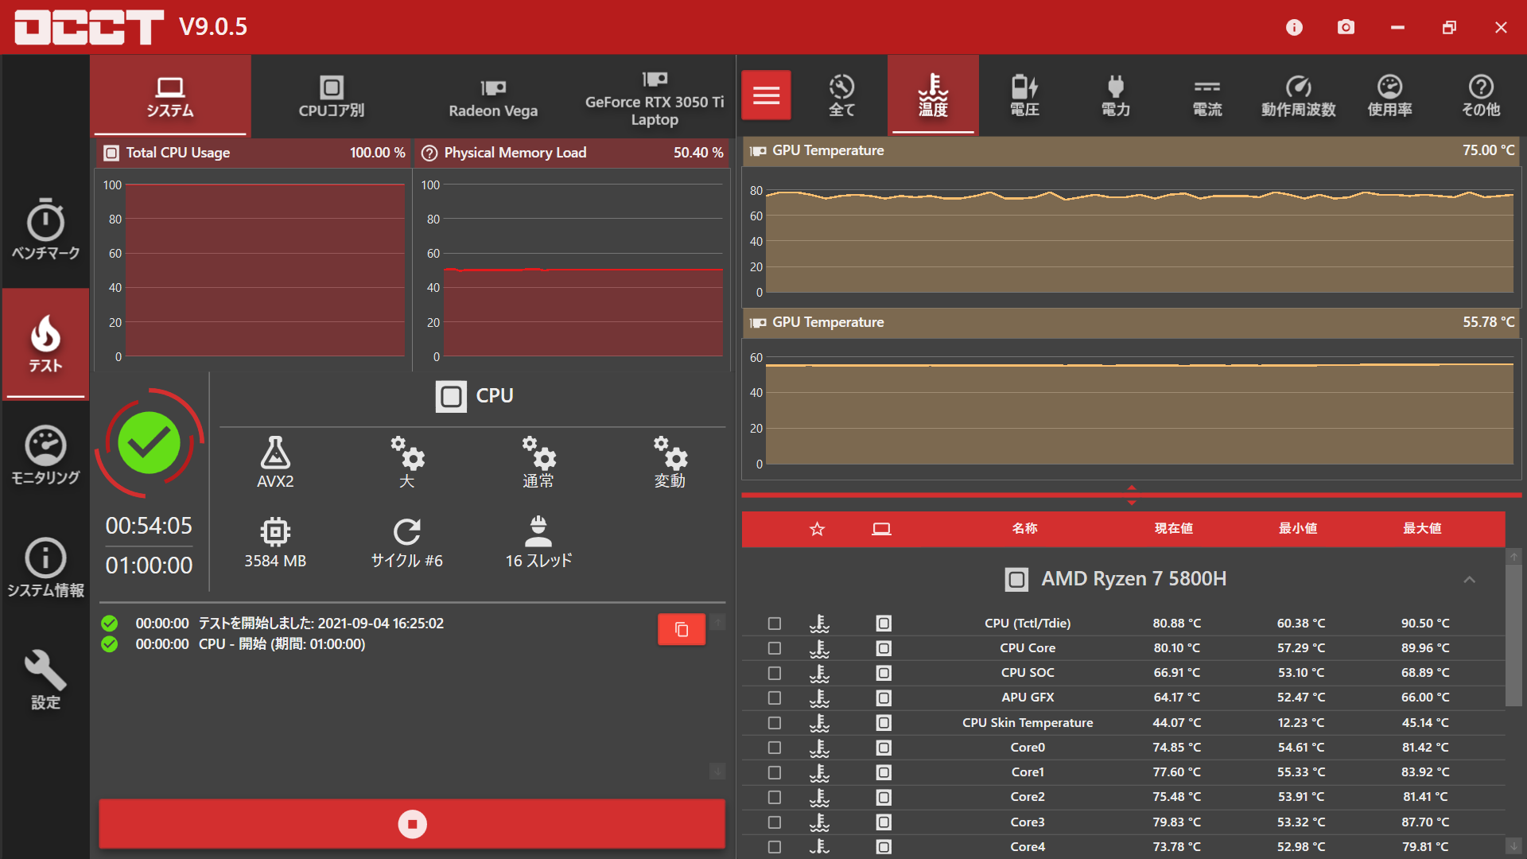
Task: Tick the APU GFX checkbox
Action: click(x=775, y=698)
